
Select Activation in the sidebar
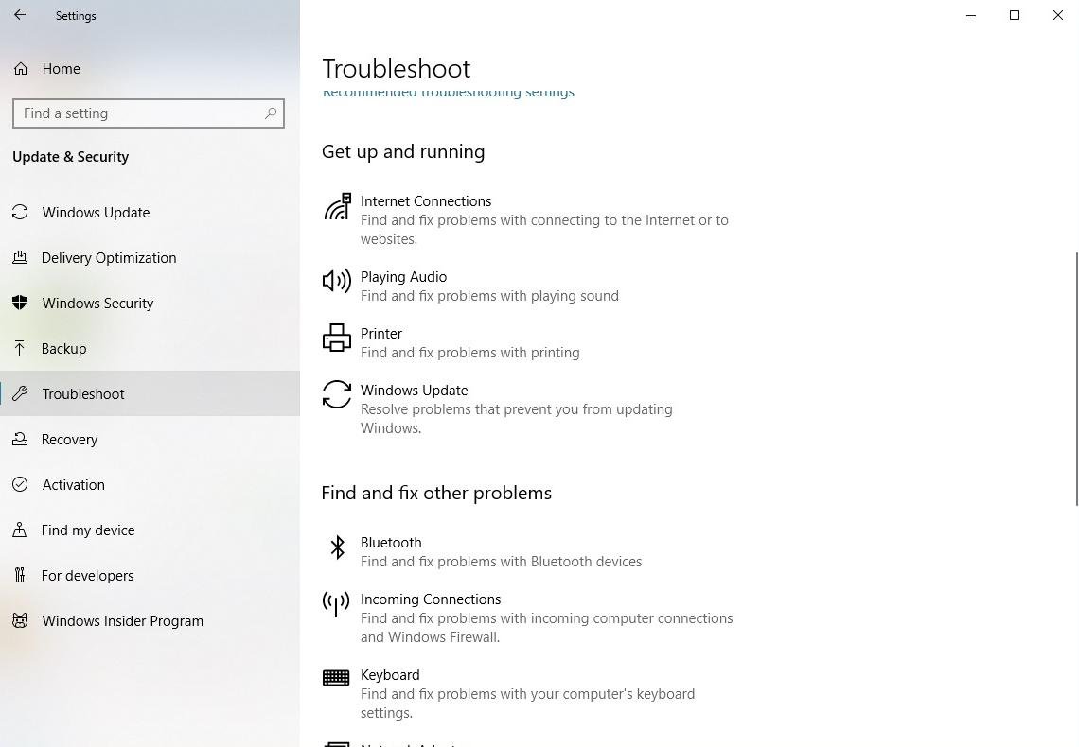click(x=73, y=485)
